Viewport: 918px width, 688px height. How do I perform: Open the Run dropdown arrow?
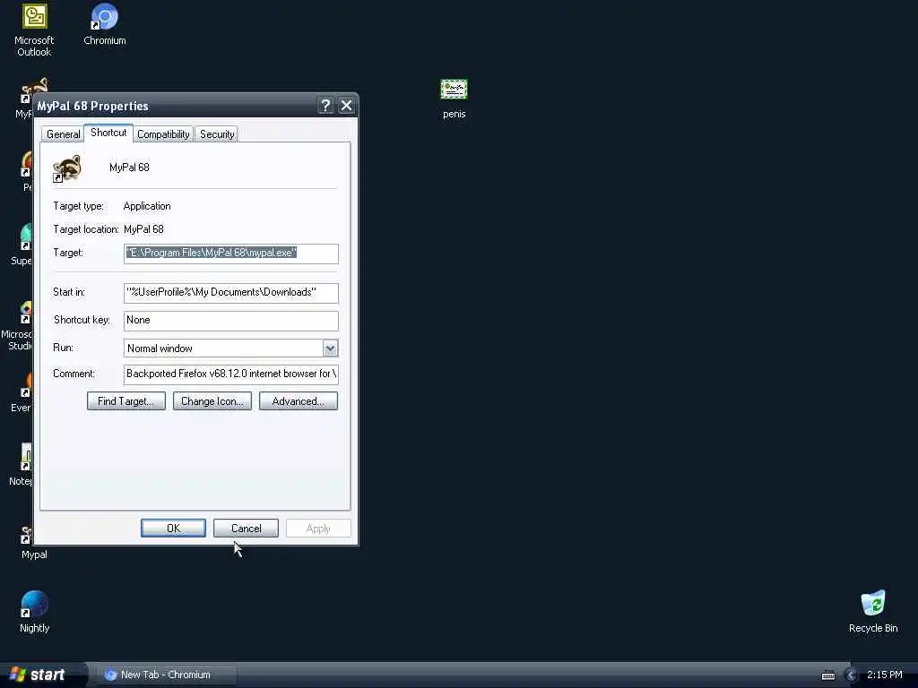[330, 348]
